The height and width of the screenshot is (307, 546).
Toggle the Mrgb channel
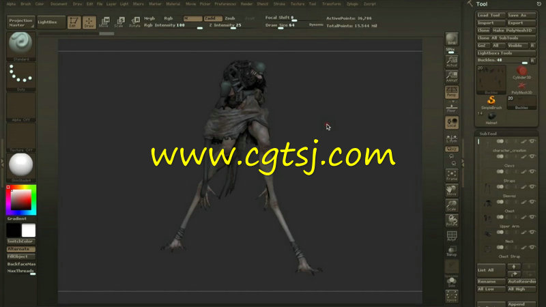coord(149,18)
